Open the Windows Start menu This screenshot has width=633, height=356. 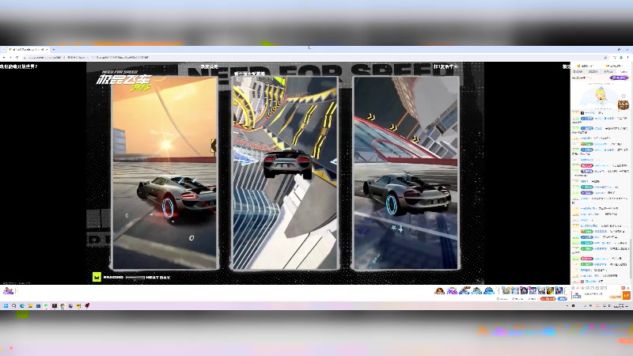[6, 306]
